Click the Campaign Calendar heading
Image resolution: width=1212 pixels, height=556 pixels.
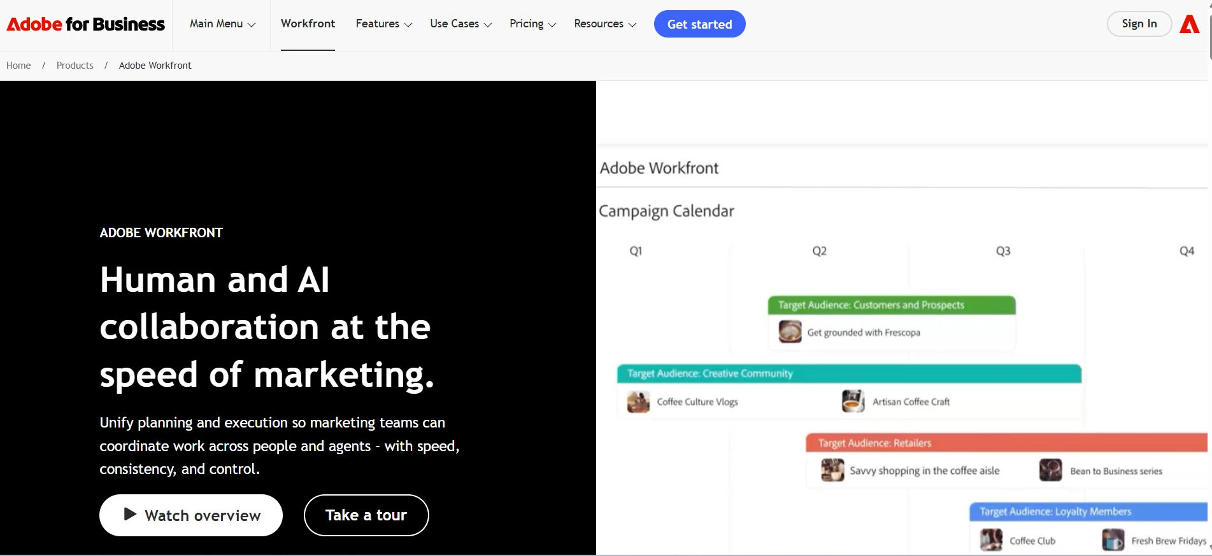[666, 211]
